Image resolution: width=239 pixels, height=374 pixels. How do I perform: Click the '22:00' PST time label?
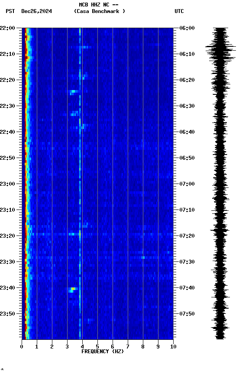(x=7, y=28)
